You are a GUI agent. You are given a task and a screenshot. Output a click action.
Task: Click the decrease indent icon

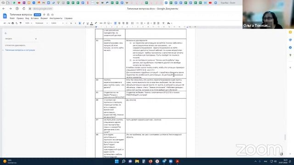154,23
